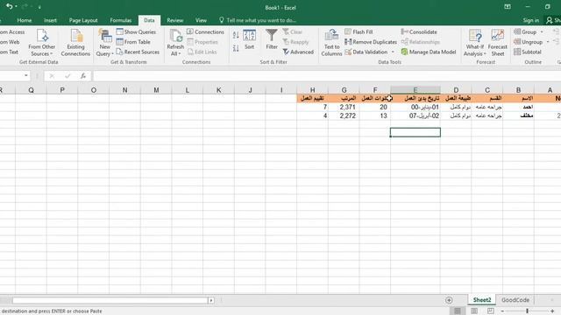561x315 pixels.
Task: Open Customize Quick Access Toolbar dropdown
Action: pyautogui.click(x=39, y=7)
